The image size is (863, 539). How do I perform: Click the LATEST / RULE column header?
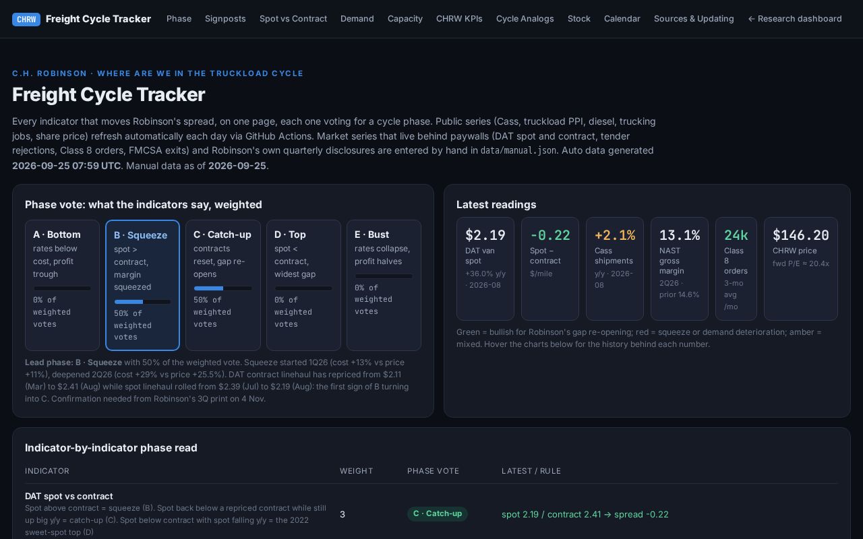(531, 471)
